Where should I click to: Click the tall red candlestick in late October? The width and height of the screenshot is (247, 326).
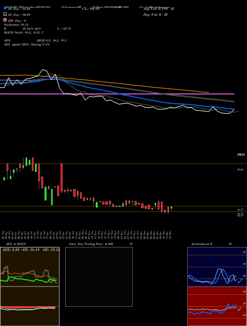(62, 177)
